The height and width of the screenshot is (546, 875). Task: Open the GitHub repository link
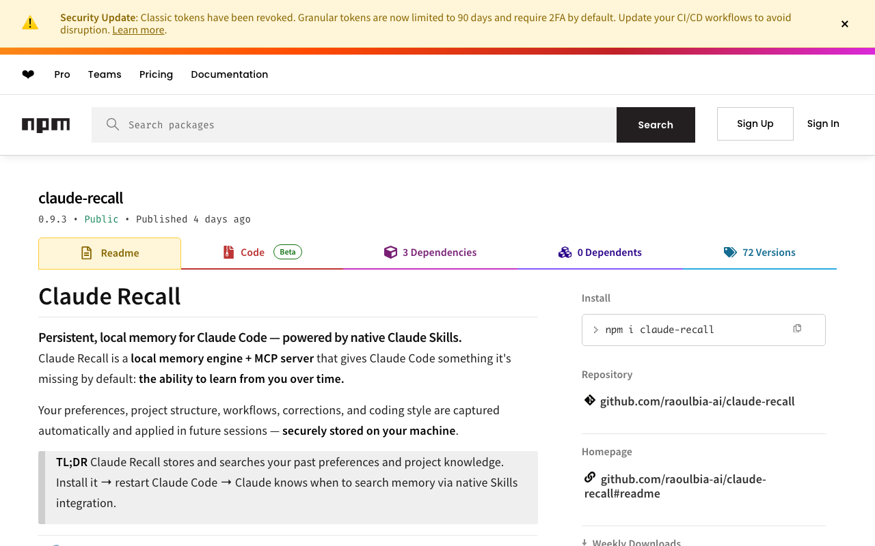click(697, 401)
